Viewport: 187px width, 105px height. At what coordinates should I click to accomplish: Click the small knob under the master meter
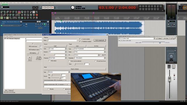point(169,21)
